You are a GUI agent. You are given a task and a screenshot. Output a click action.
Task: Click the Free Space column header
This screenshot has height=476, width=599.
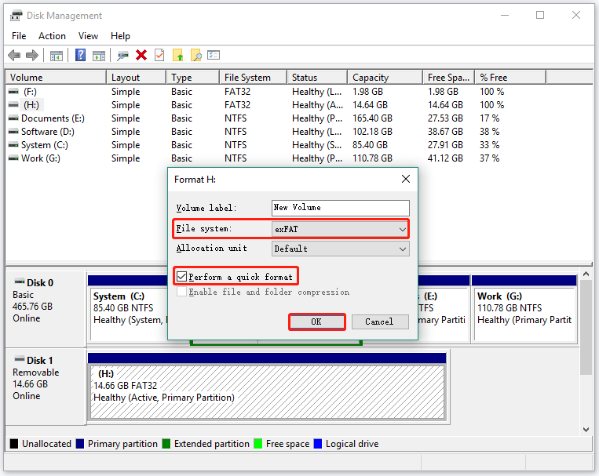point(448,78)
